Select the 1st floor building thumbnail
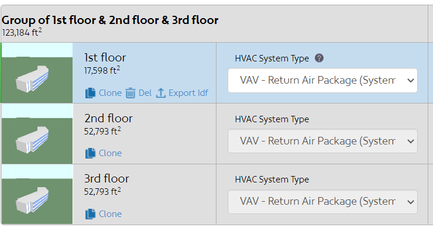 coord(37,73)
